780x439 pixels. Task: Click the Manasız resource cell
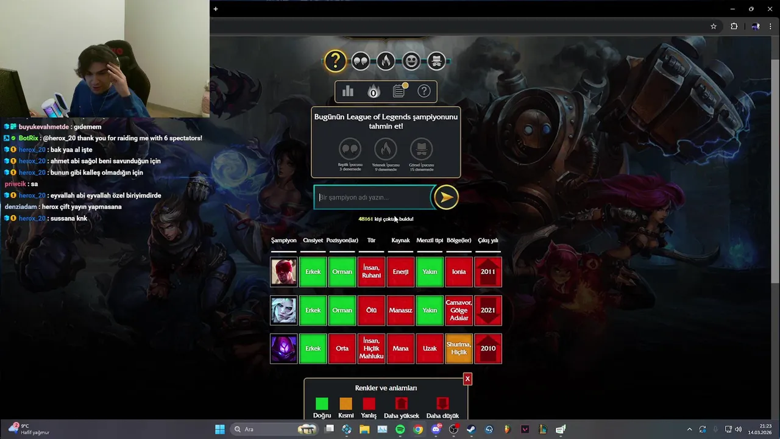coord(400,310)
